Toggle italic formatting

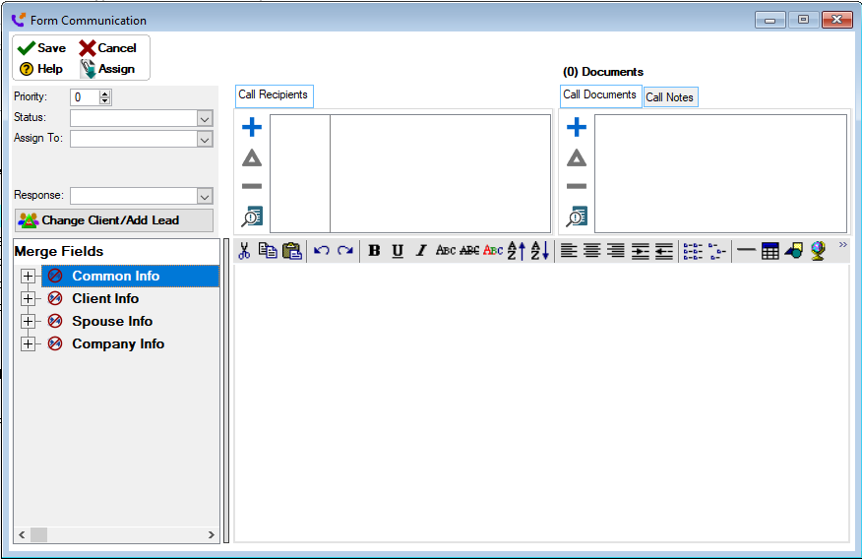click(x=421, y=251)
